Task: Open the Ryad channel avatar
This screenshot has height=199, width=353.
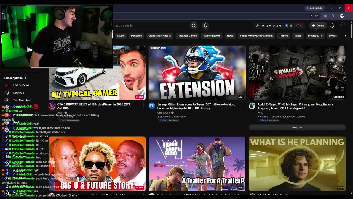Action: (x=252, y=106)
